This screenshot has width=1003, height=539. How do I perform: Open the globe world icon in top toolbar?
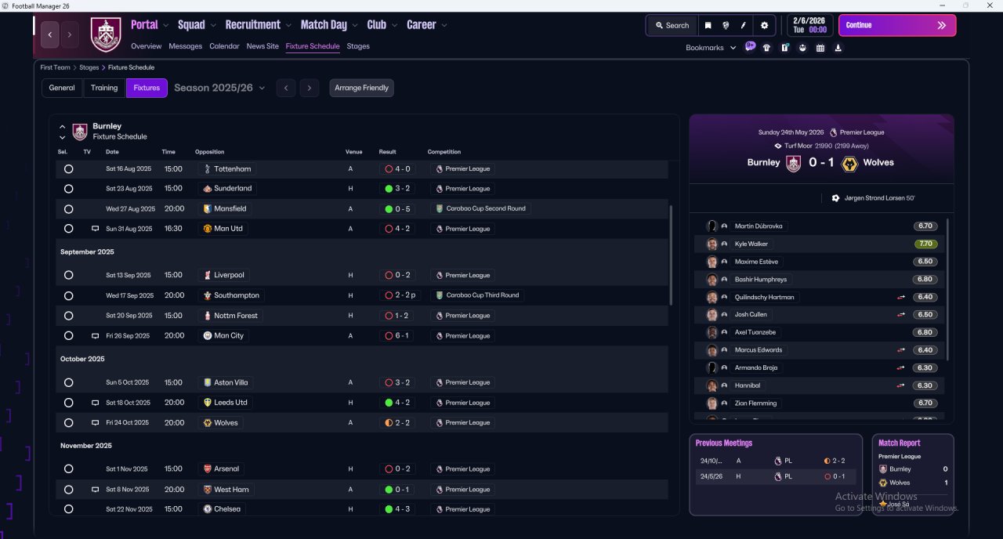click(726, 25)
